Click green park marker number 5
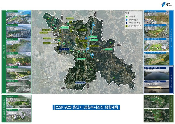The height and width of the screenshot is (124, 175). point(79,51)
